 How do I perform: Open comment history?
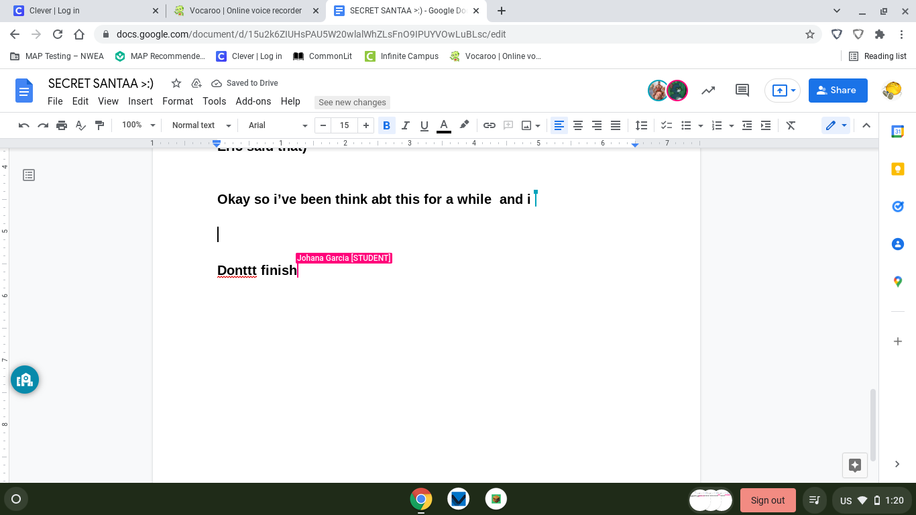tap(742, 91)
